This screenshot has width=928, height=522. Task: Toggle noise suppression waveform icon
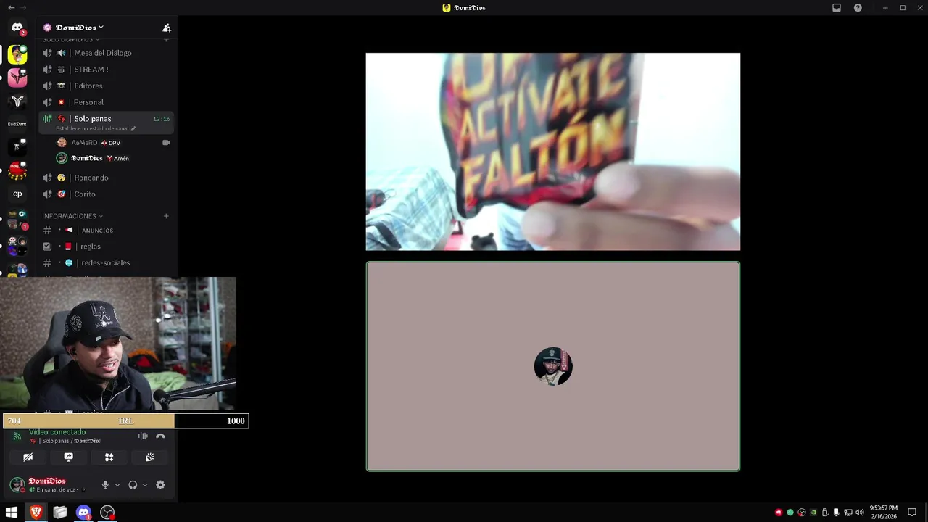click(x=143, y=436)
